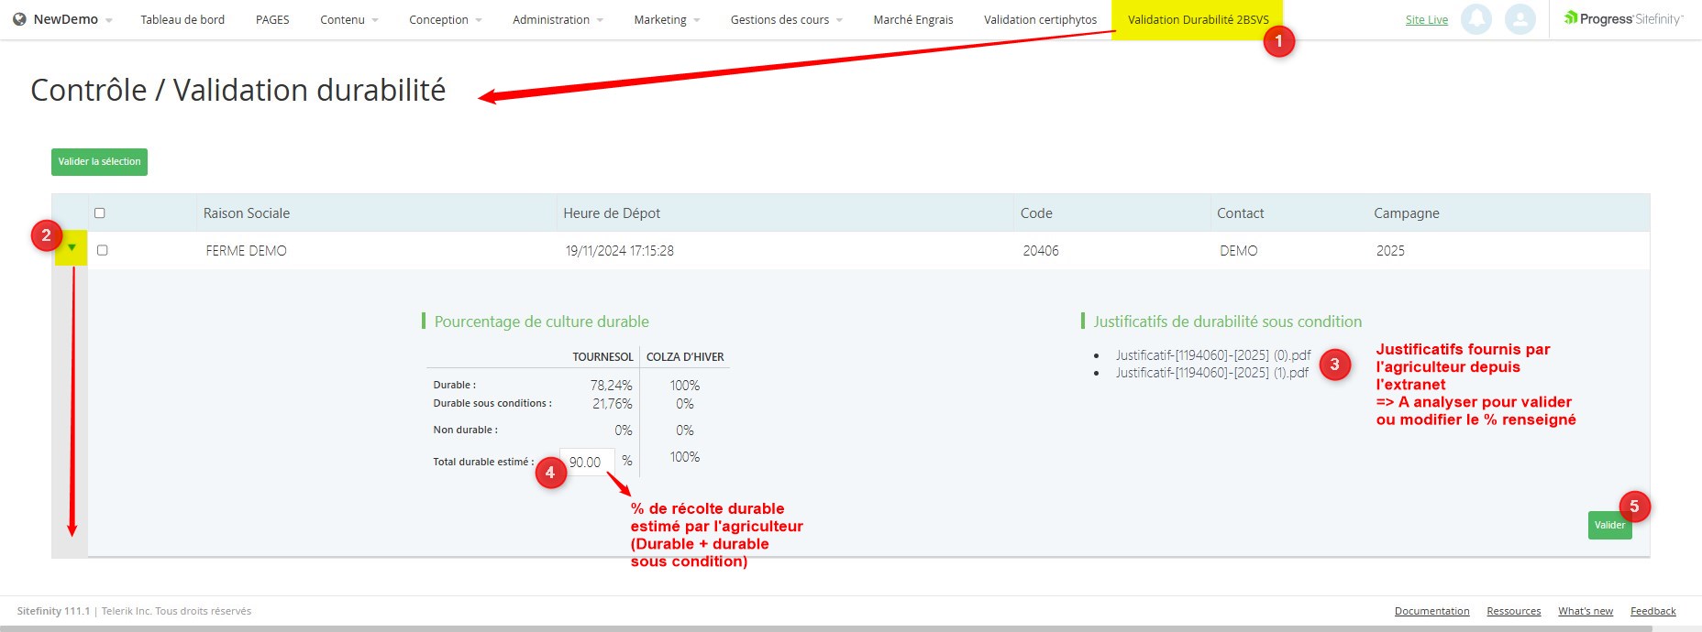Click the notifications bell icon
1702x632 pixels.
(x=1475, y=19)
